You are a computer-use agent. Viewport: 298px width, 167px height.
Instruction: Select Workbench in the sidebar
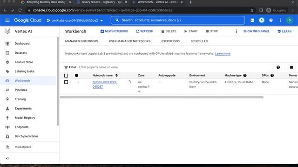pyautogui.click(x=22, y=81)
